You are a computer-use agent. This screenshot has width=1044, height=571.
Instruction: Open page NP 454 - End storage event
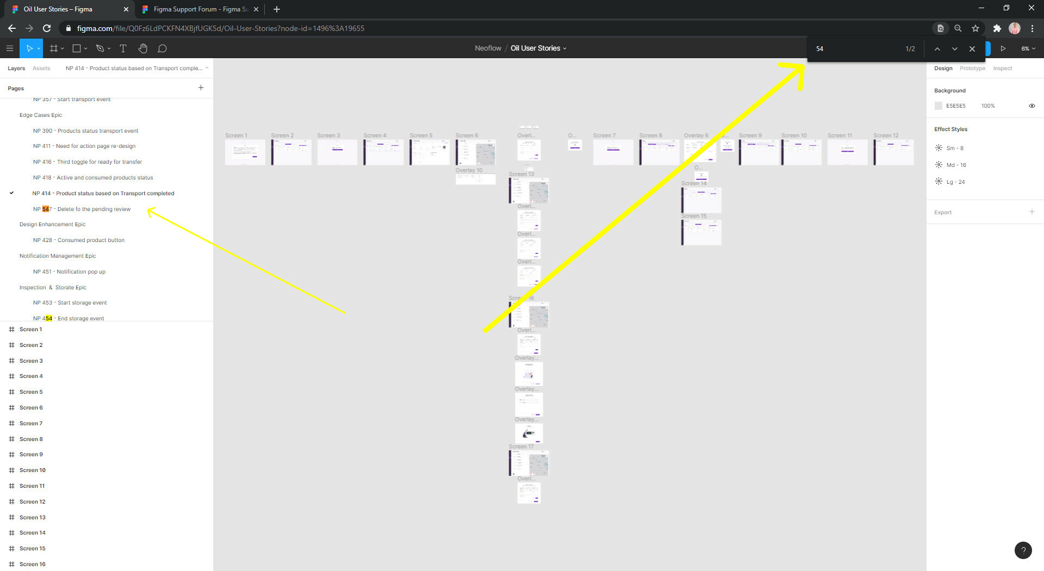[69, 318]
